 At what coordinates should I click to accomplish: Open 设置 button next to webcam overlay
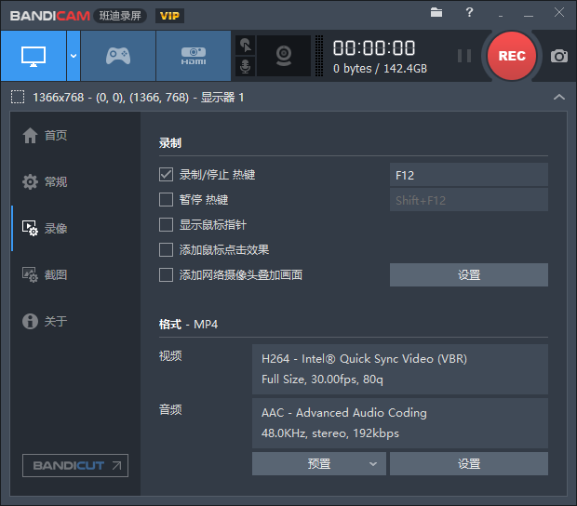tap(469, 274)
